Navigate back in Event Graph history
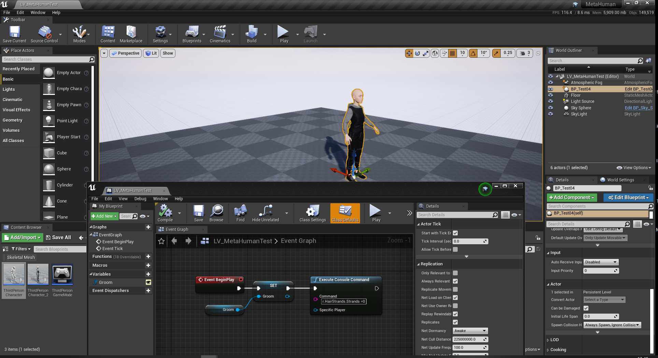 pyautogui.click(x=174, y=241)
